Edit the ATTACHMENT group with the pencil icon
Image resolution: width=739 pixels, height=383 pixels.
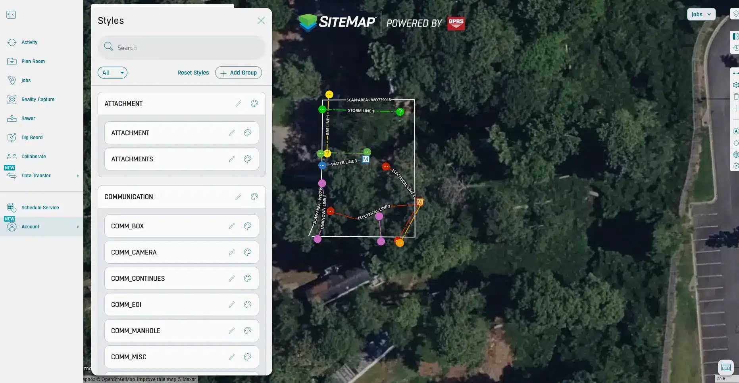(238, 103)
